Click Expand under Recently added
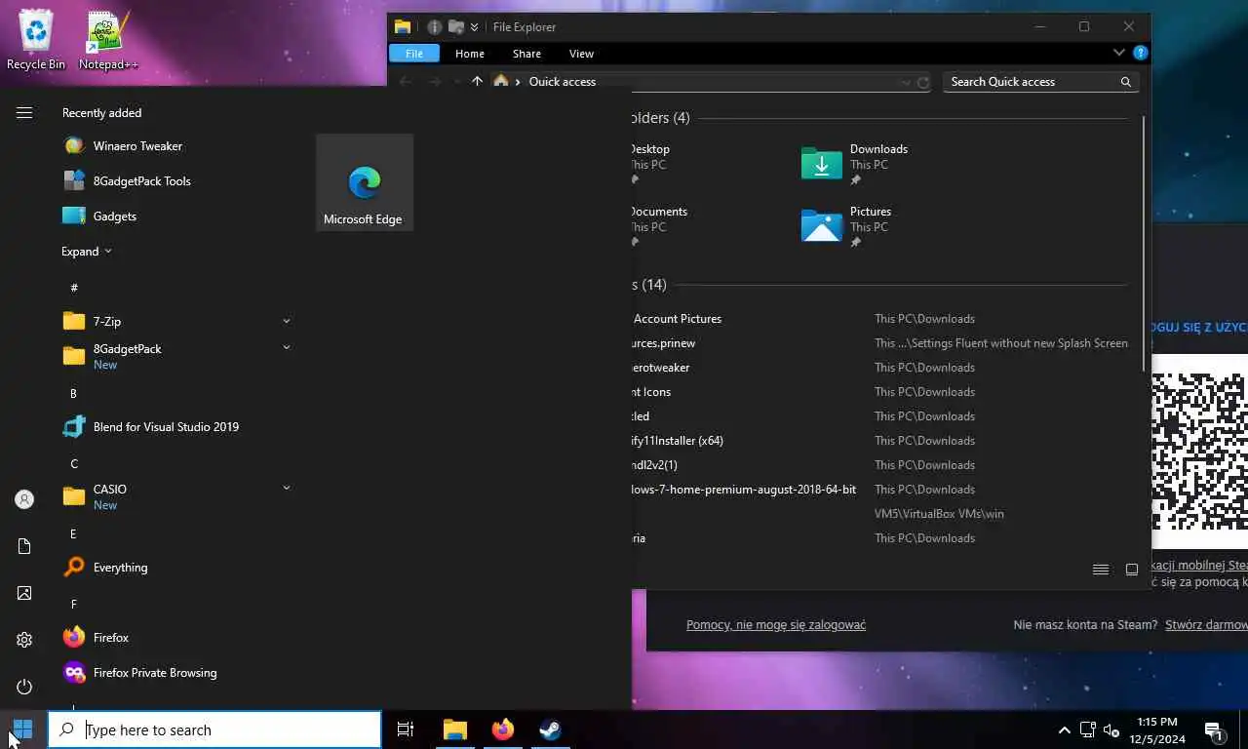The image size is (1248, 749). (x=87, y=252)
